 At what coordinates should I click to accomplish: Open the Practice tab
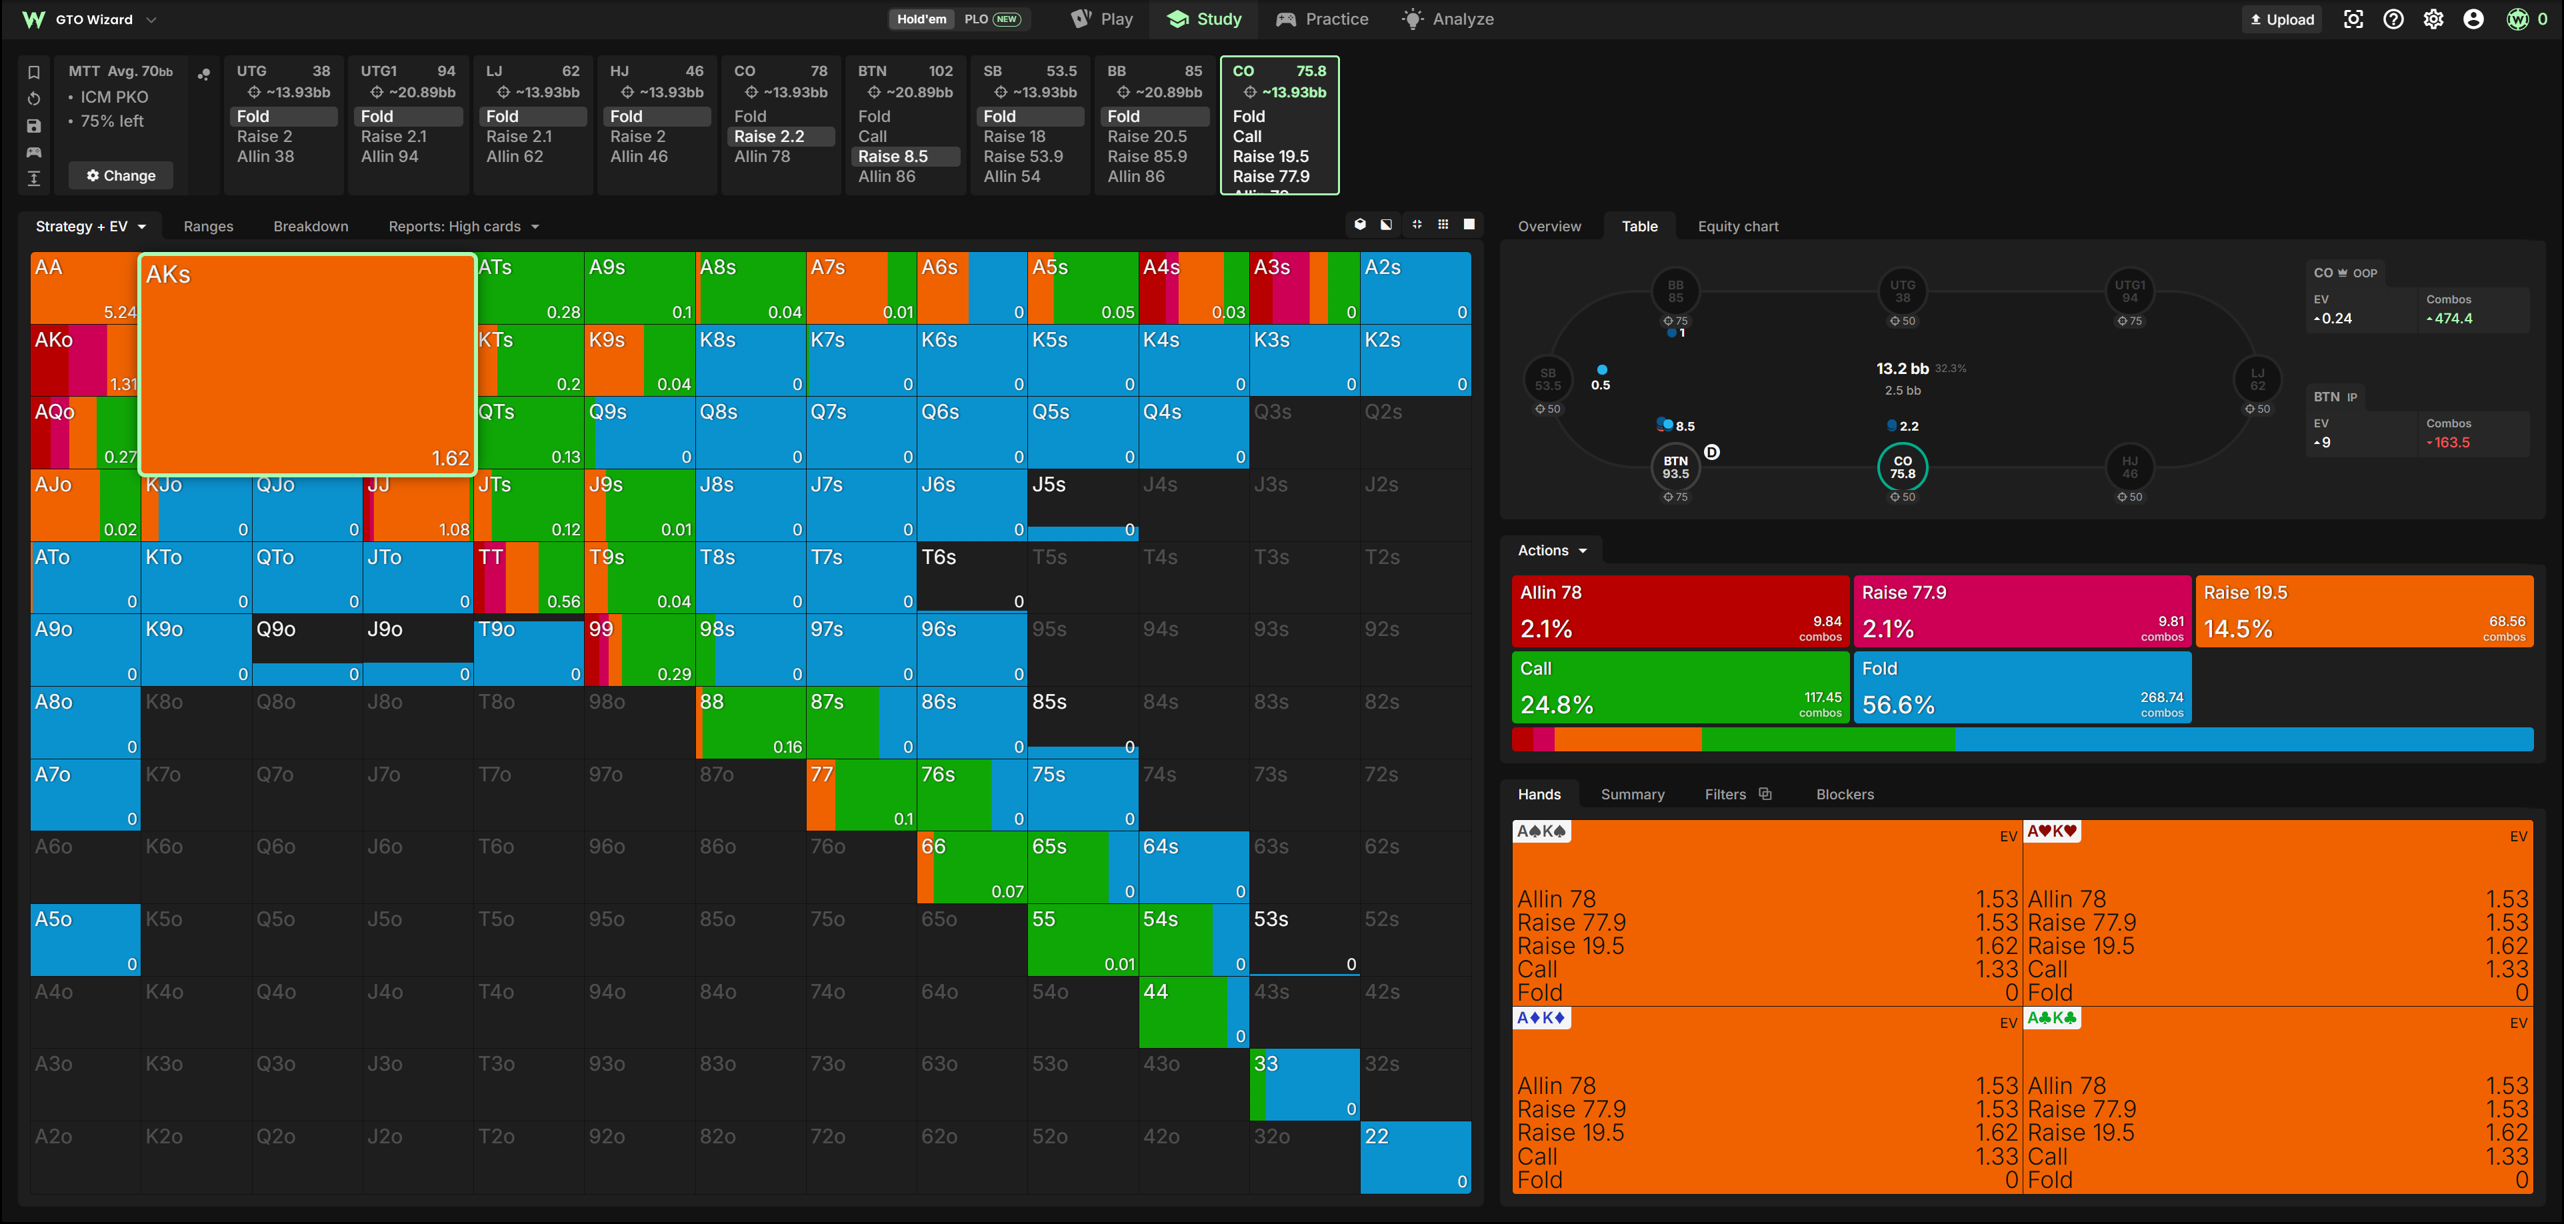tap(1323, 19)
